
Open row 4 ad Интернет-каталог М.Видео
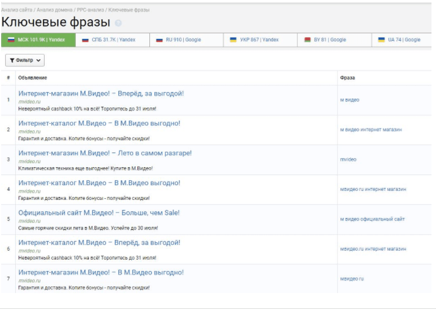[100, 183]
